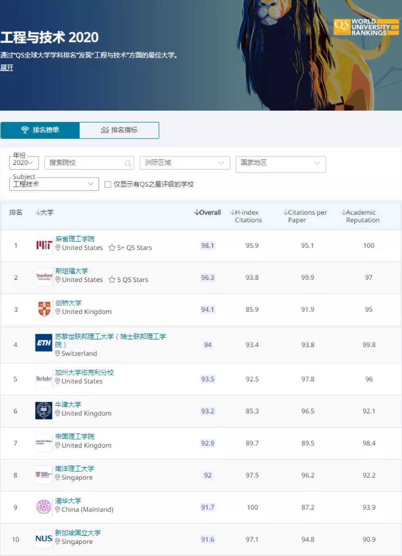Open the Subject 工程技术 dropdown
Image resolution: width=402 pixels, height=556 pixels.
(x=54, y=184)
